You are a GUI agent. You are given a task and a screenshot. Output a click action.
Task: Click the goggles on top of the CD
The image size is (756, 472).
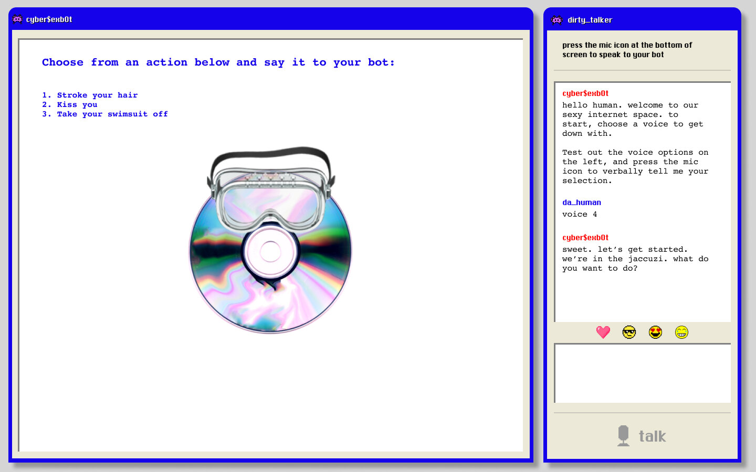271,189
